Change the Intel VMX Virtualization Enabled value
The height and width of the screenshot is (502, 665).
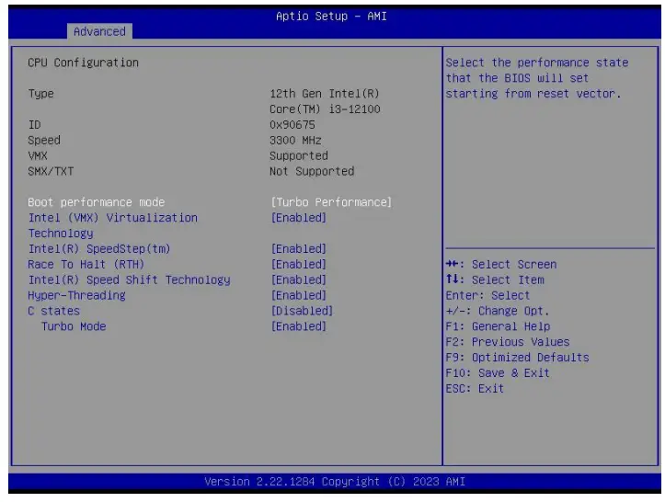pos(299,218)
